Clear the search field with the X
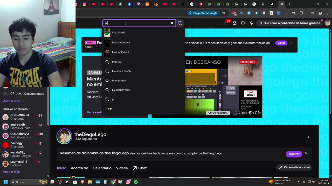This screenshot has height=186, width=332. pos(172,23)
